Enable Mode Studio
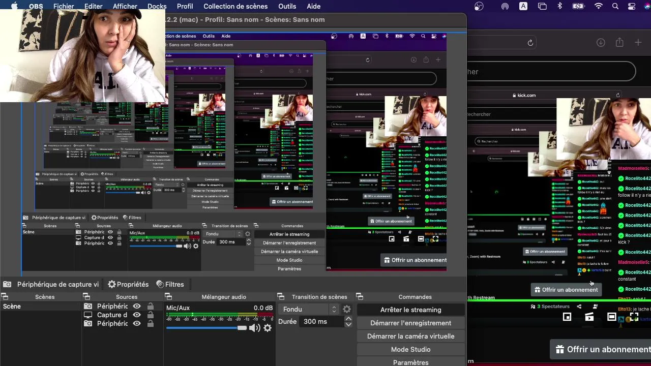The width and height of the screenshot is (651, 366). click(x=411, y=349)
